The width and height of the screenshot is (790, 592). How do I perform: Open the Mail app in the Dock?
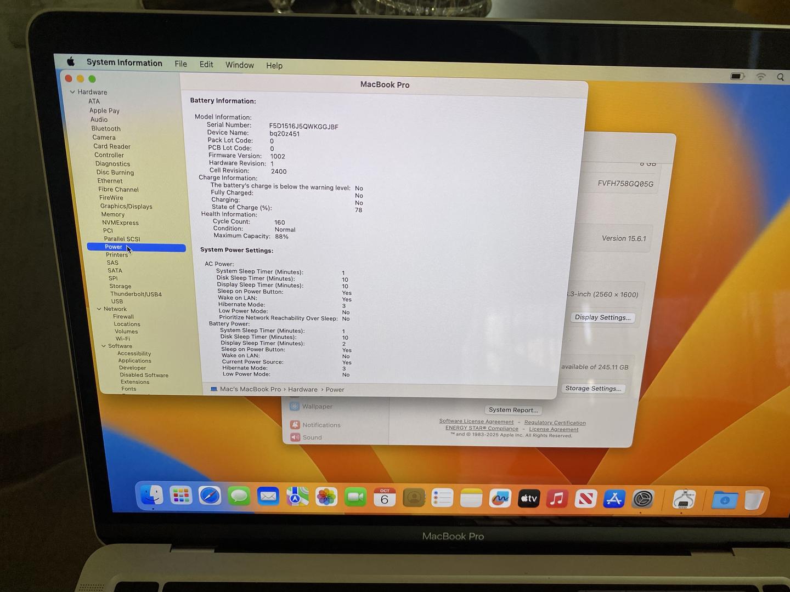268,497
